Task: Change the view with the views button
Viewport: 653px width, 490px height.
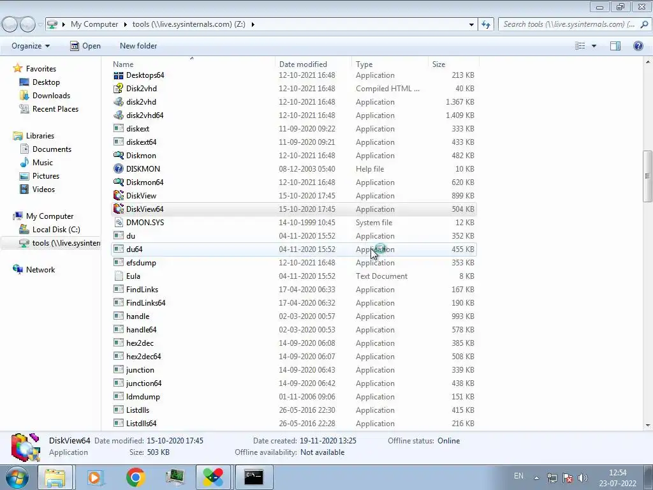Action: point(580,46)
